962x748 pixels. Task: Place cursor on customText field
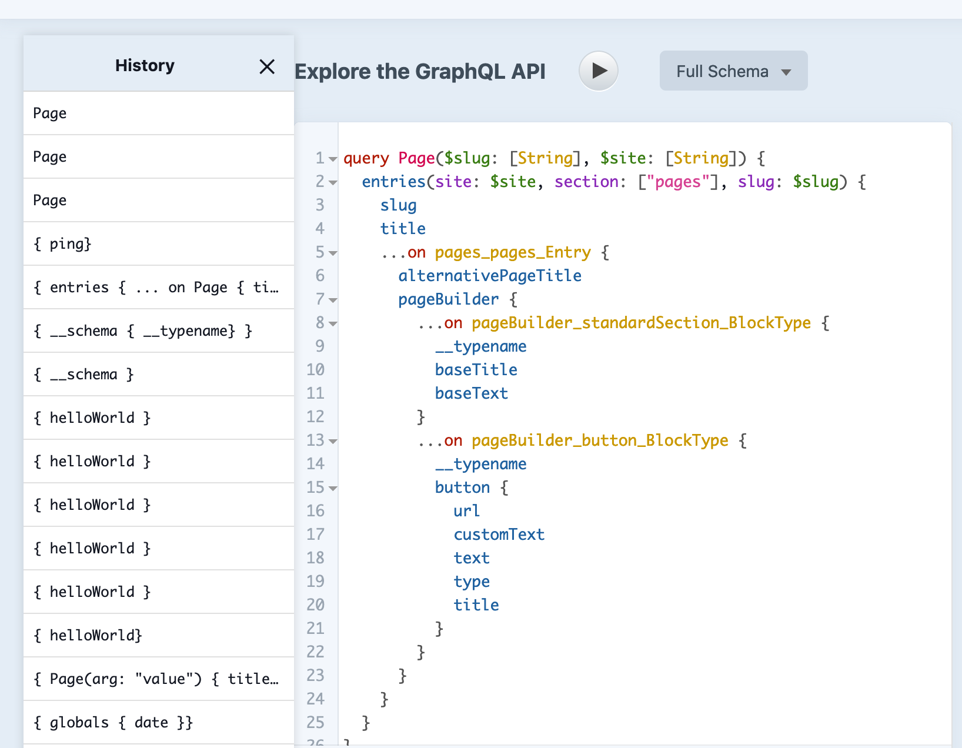[x=499, y=535]
